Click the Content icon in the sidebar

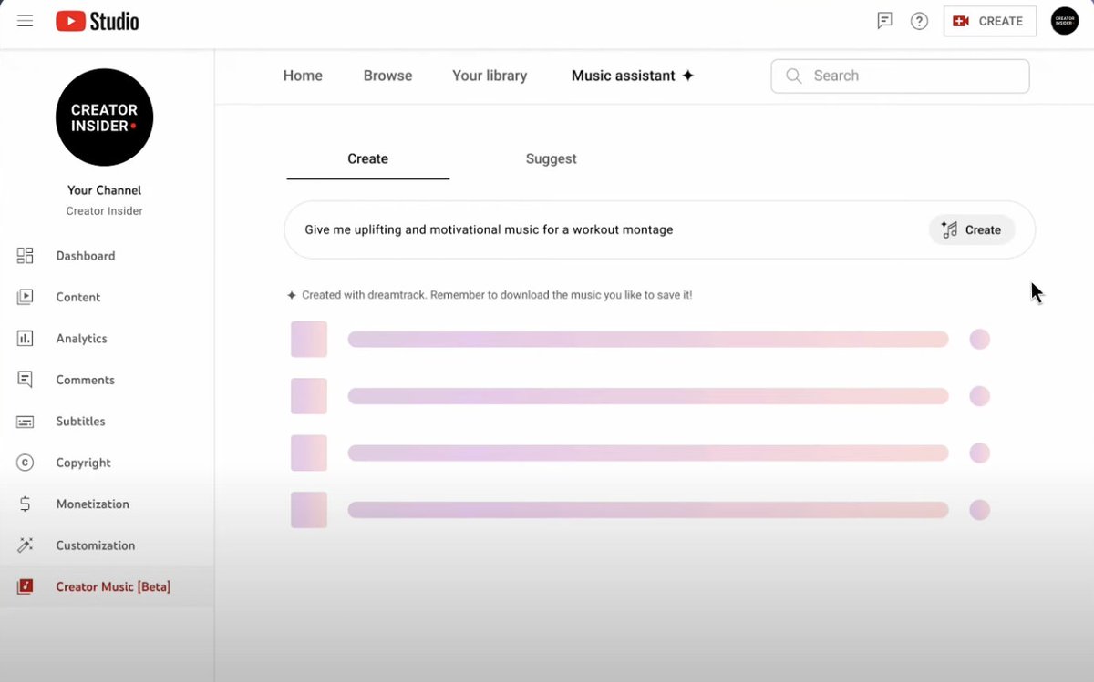pyautogui.click(x=25, y=297)
